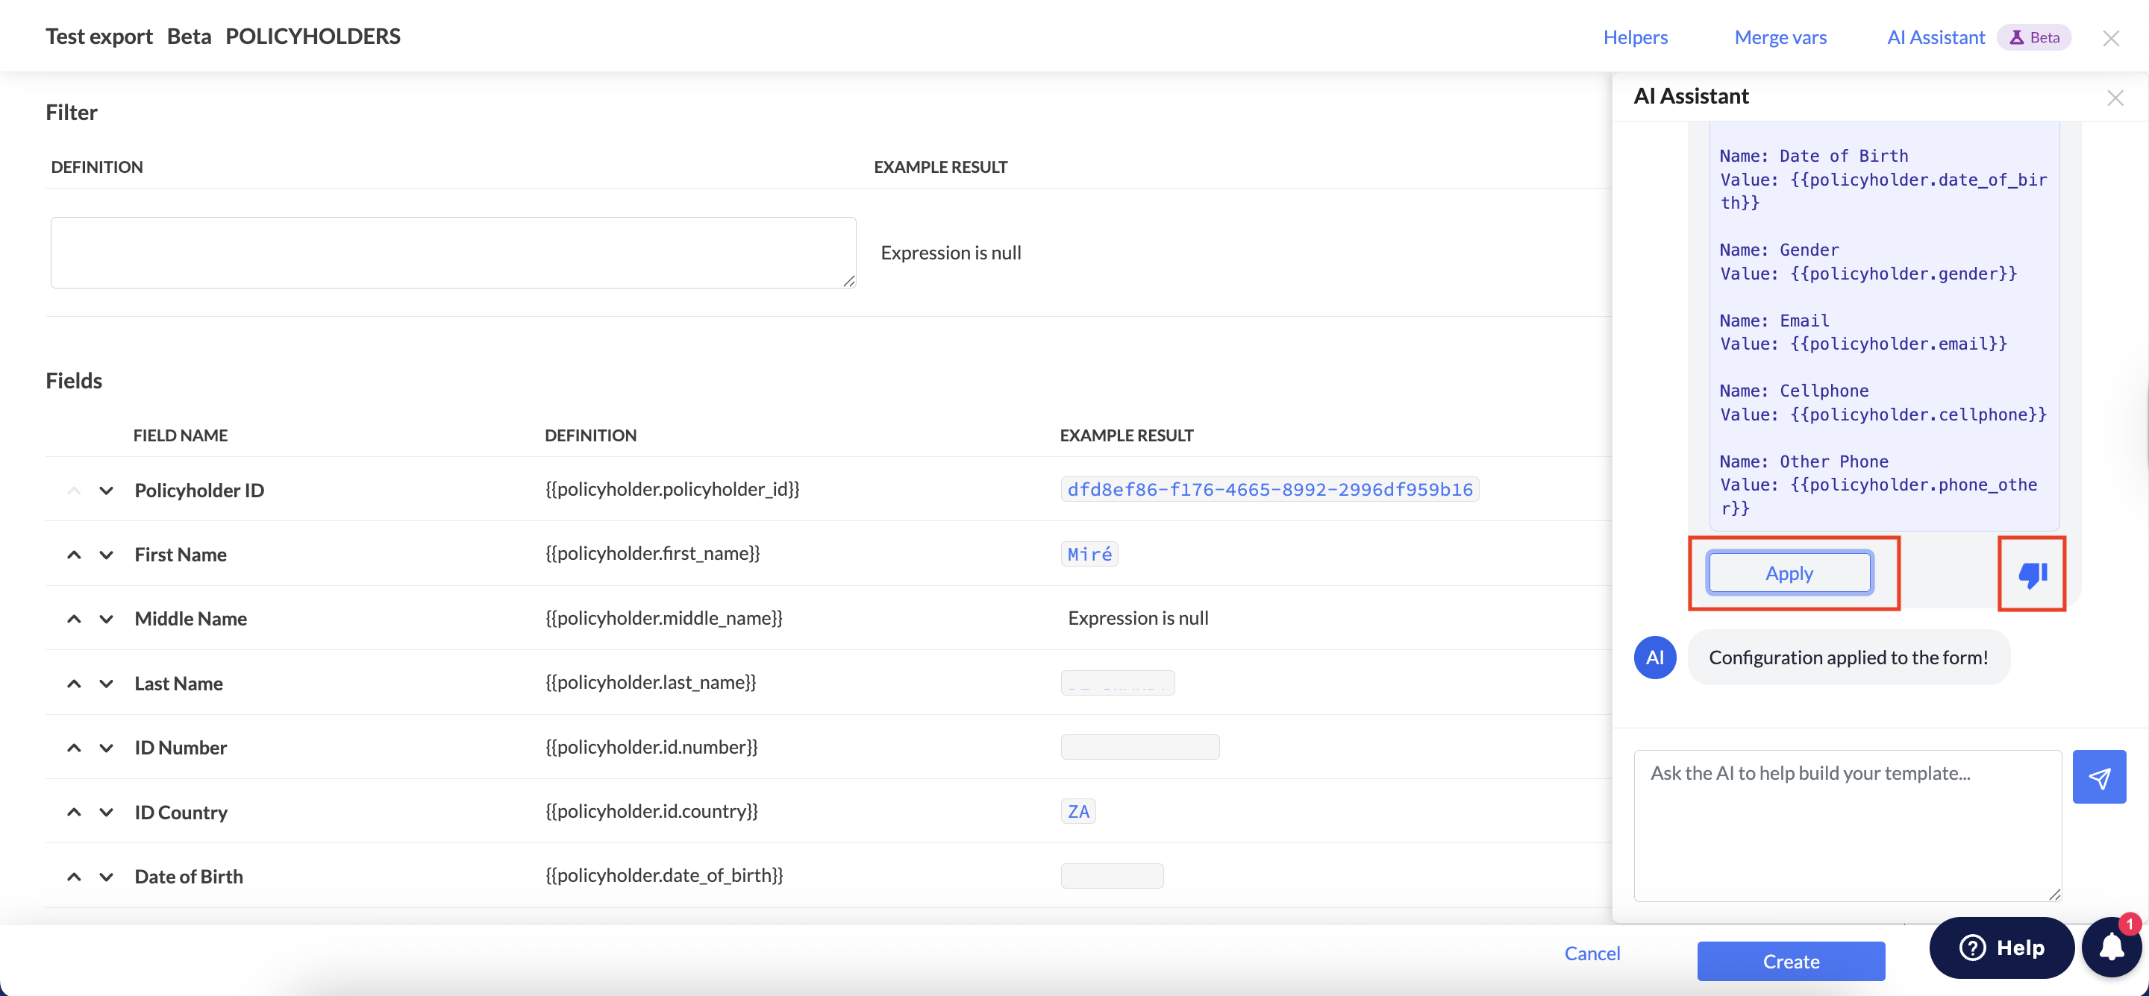Open the Merge vars section
The image size is (2149, 996).
pyautogui.click(x=1780, y=37)
